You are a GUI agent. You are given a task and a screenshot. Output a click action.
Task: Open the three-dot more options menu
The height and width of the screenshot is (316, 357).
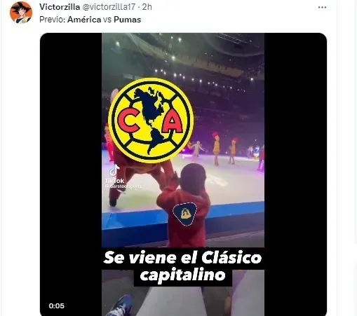(322, 8)
